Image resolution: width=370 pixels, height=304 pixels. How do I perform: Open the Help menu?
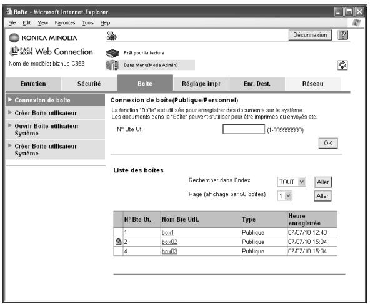(105, 23)
